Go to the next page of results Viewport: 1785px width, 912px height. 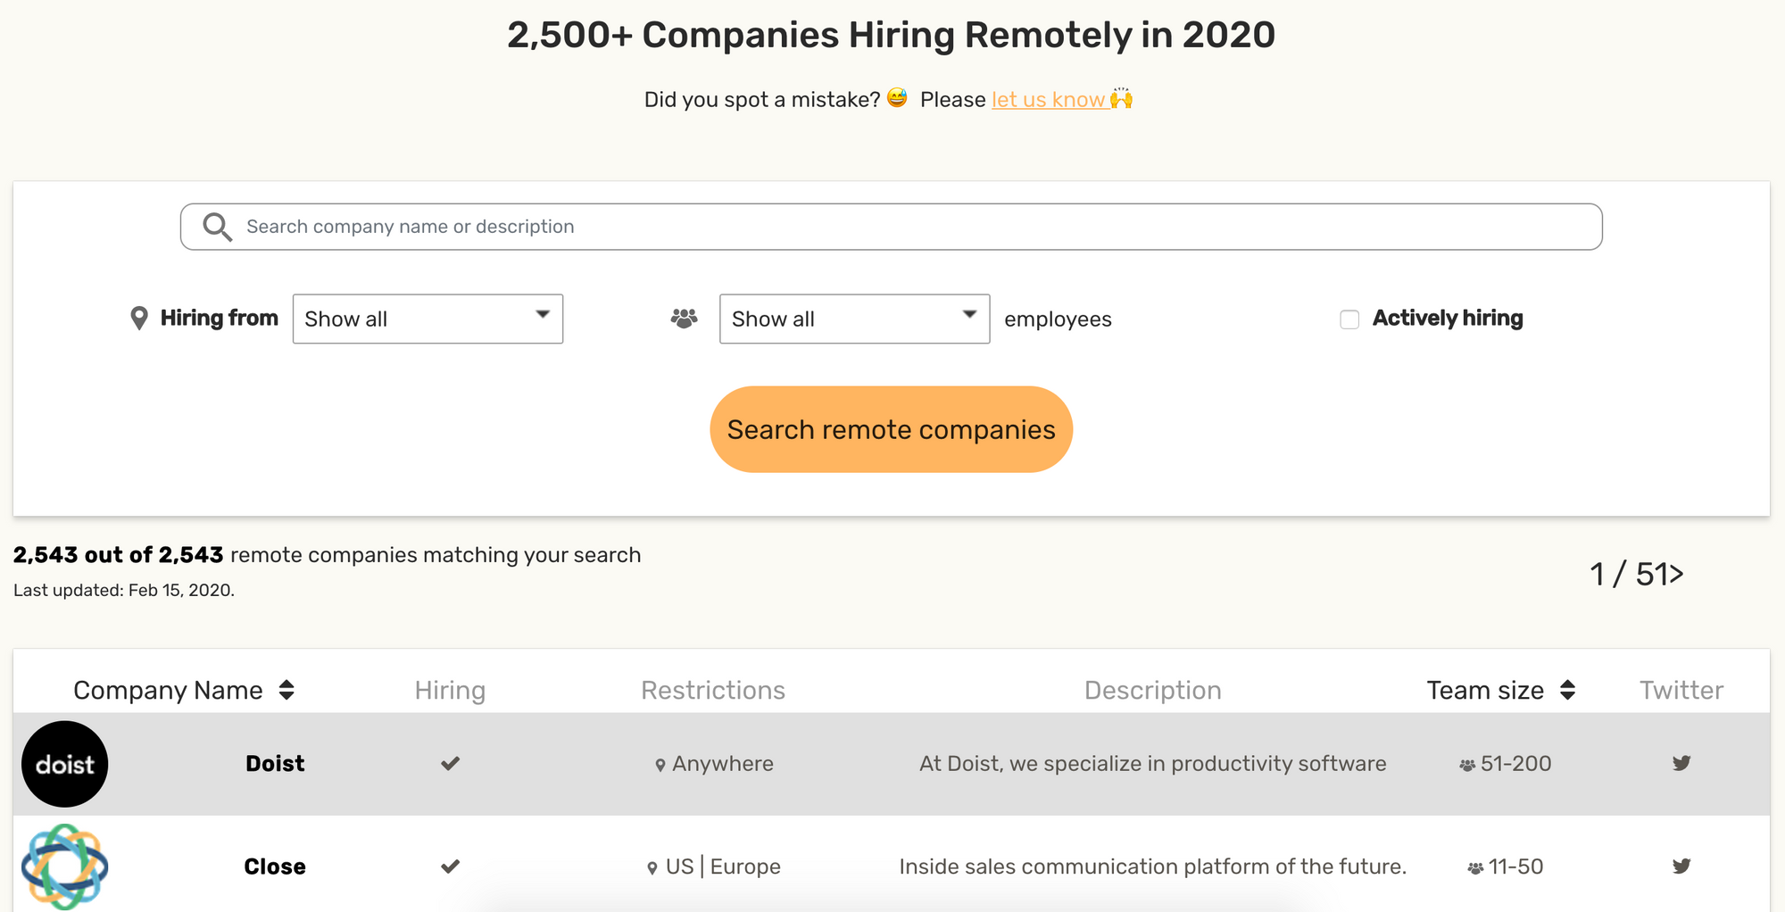[x=1676, y=574]
